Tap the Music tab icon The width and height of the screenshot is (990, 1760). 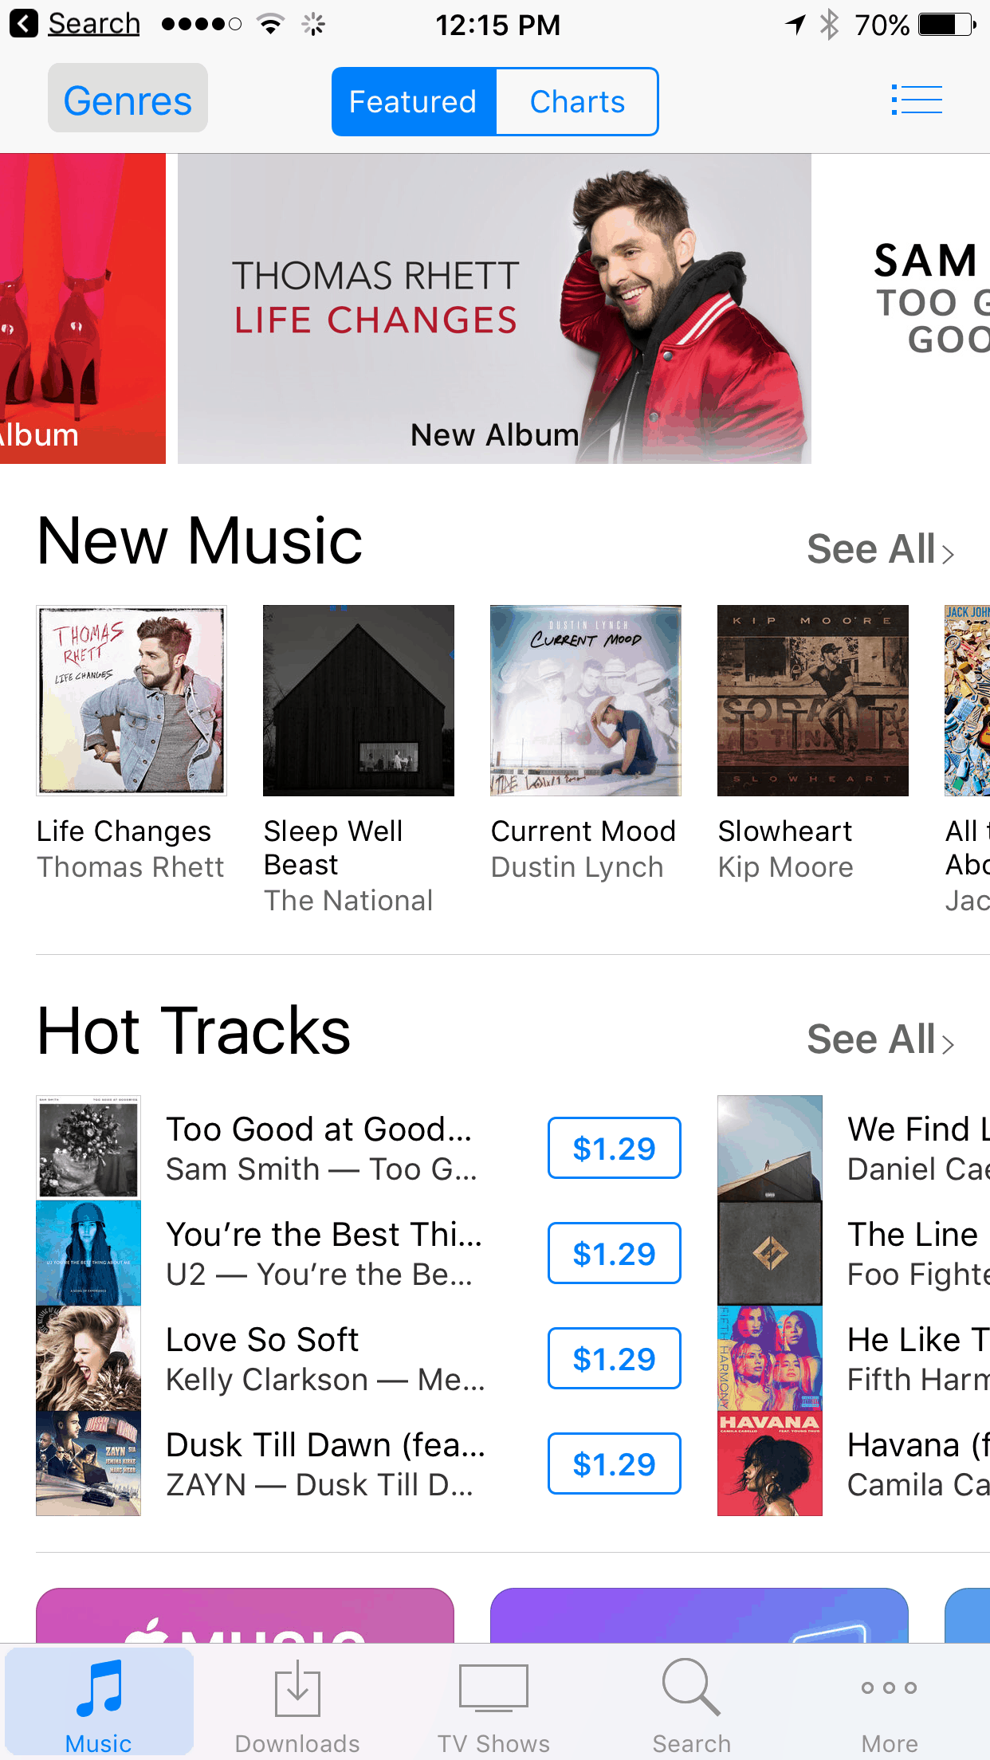pos(99,1688)
